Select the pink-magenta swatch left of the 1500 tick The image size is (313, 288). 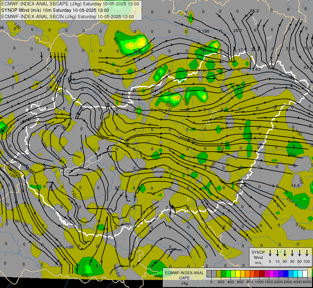(x=267, y=274)
